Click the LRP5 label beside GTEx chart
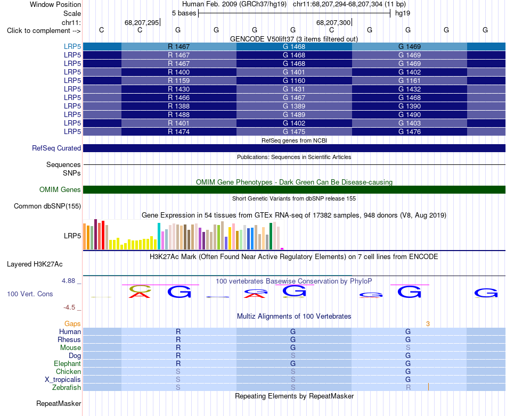This screenshot has width=506, height=416. [x=72, y=236]
